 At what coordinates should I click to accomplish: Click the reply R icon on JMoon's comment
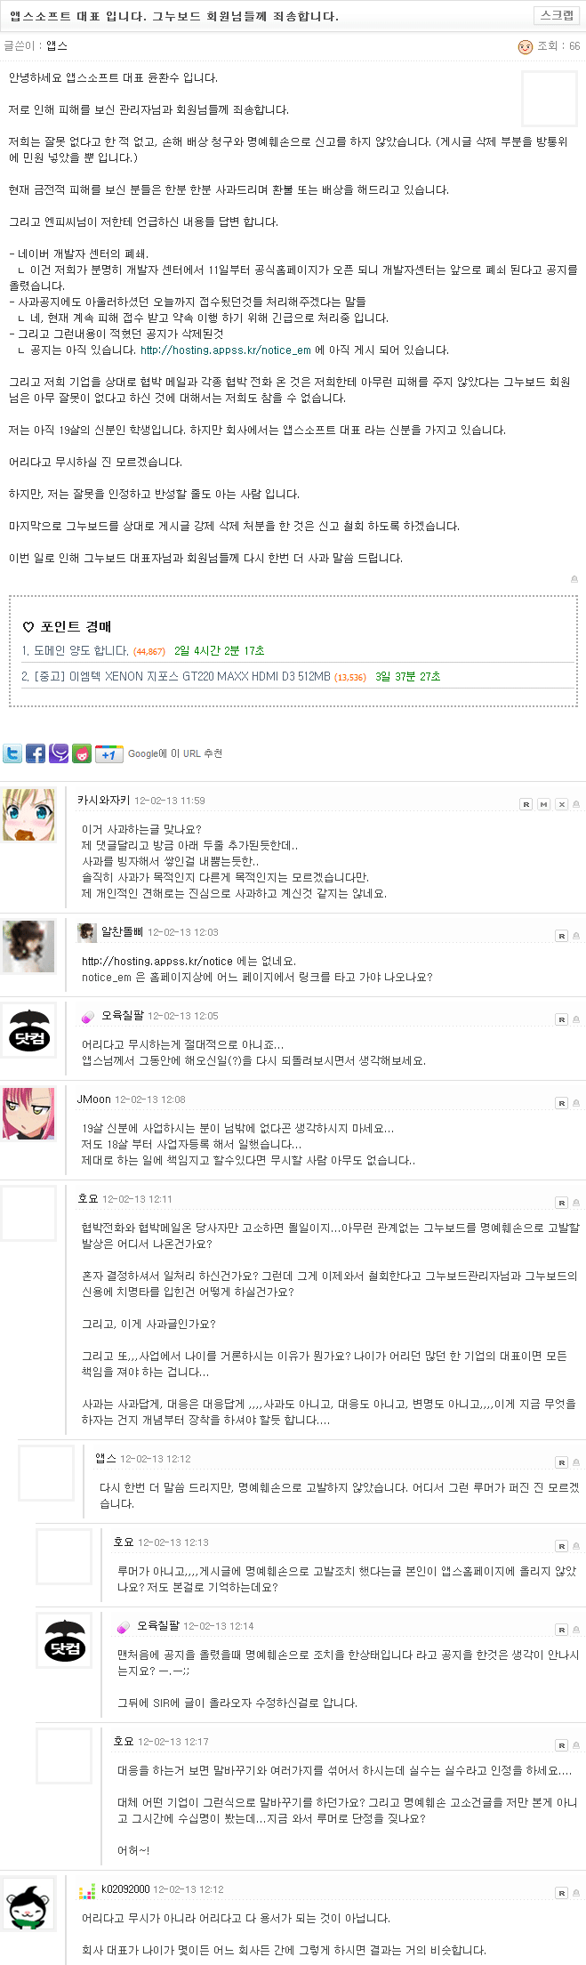[561, 1103]
